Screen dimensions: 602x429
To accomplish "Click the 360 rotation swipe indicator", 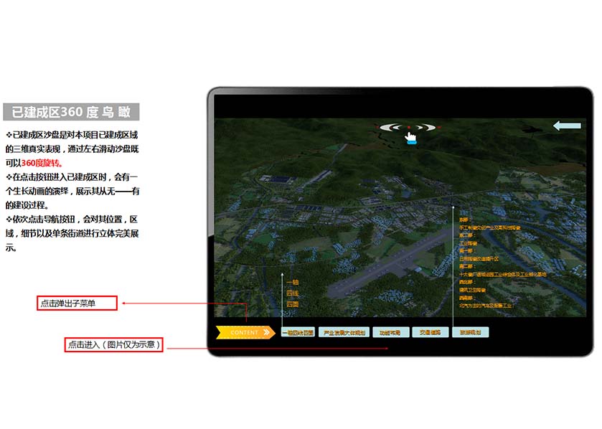I will coord(408,128).
